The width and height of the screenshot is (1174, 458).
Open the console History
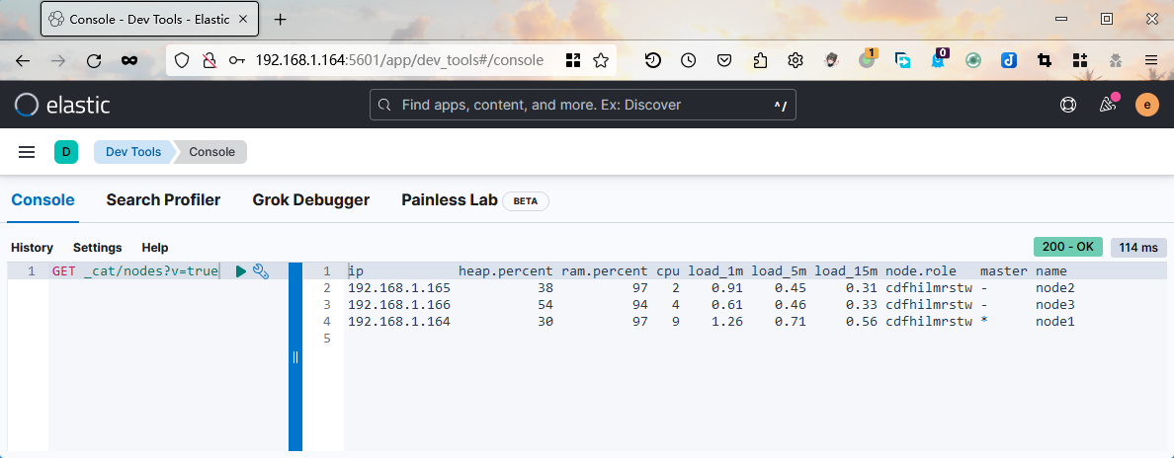point(32,248)
